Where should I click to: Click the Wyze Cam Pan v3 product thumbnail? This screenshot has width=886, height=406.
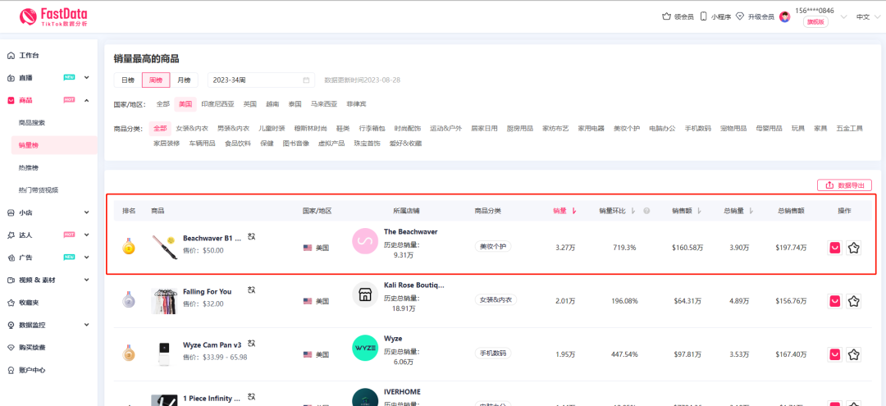tap(164, 353)
